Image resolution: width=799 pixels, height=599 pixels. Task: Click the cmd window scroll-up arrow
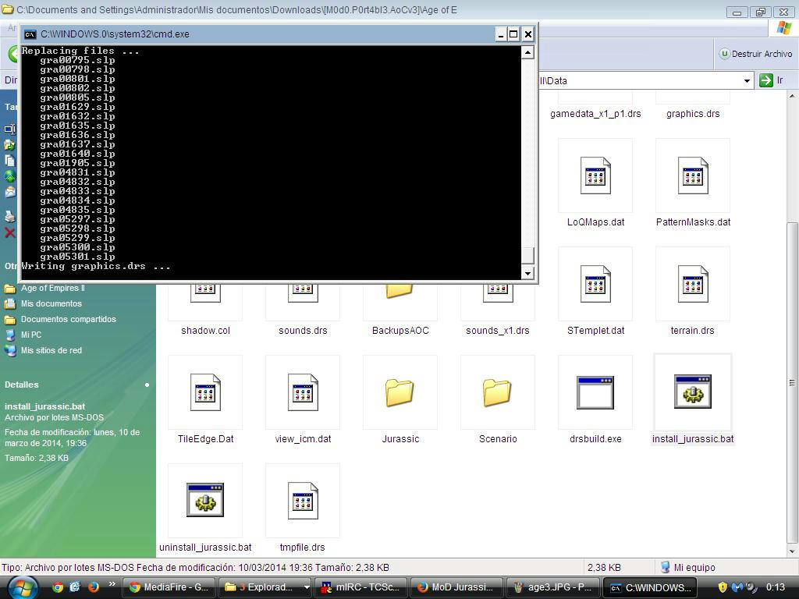(528, 52)
